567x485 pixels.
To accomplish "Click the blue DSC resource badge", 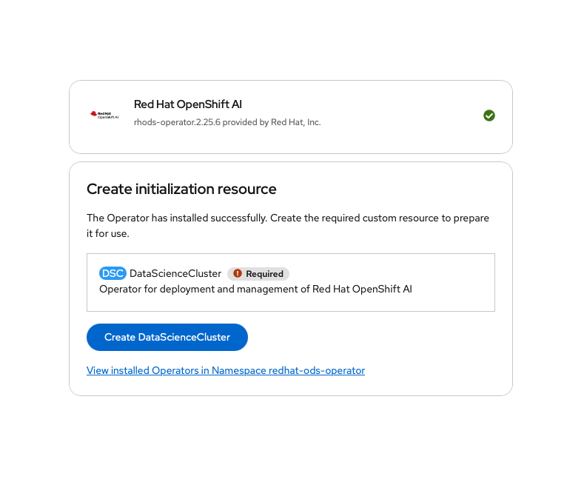I will coord(113,273).
